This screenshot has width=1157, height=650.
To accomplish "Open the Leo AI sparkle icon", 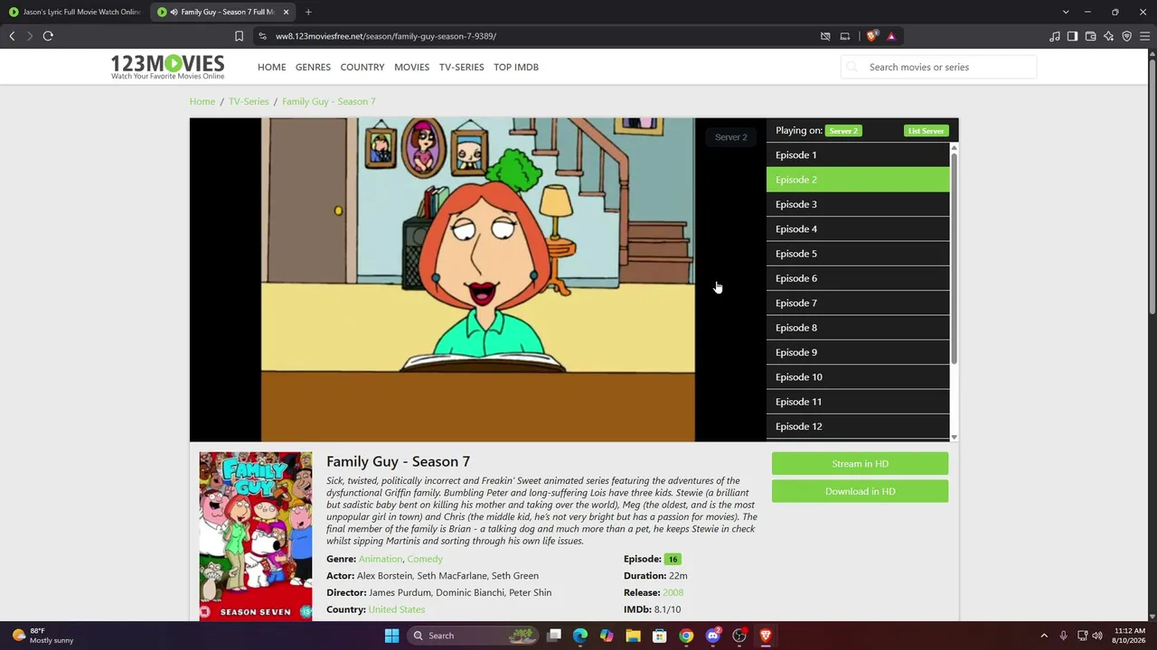I will [x=1109, y=36].
